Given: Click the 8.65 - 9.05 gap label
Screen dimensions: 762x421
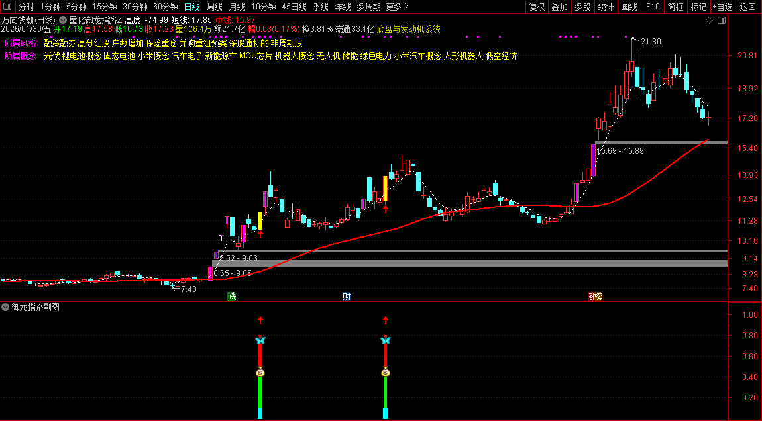Looking at the screenshot, I should [x=233, y=273].
